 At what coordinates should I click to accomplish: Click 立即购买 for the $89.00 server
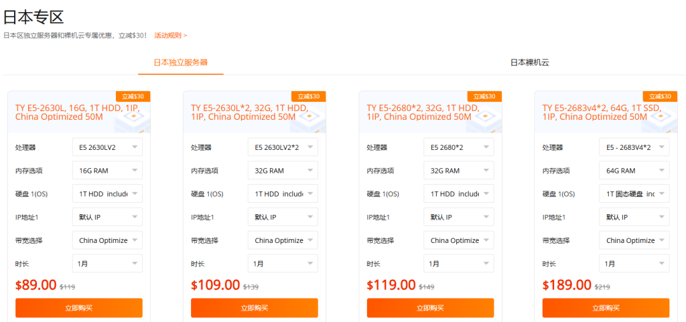click(x=79, y=308)
